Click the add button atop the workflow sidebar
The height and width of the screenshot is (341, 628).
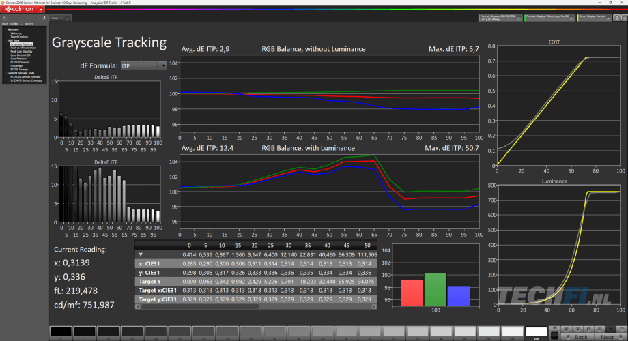click(4, 18)
